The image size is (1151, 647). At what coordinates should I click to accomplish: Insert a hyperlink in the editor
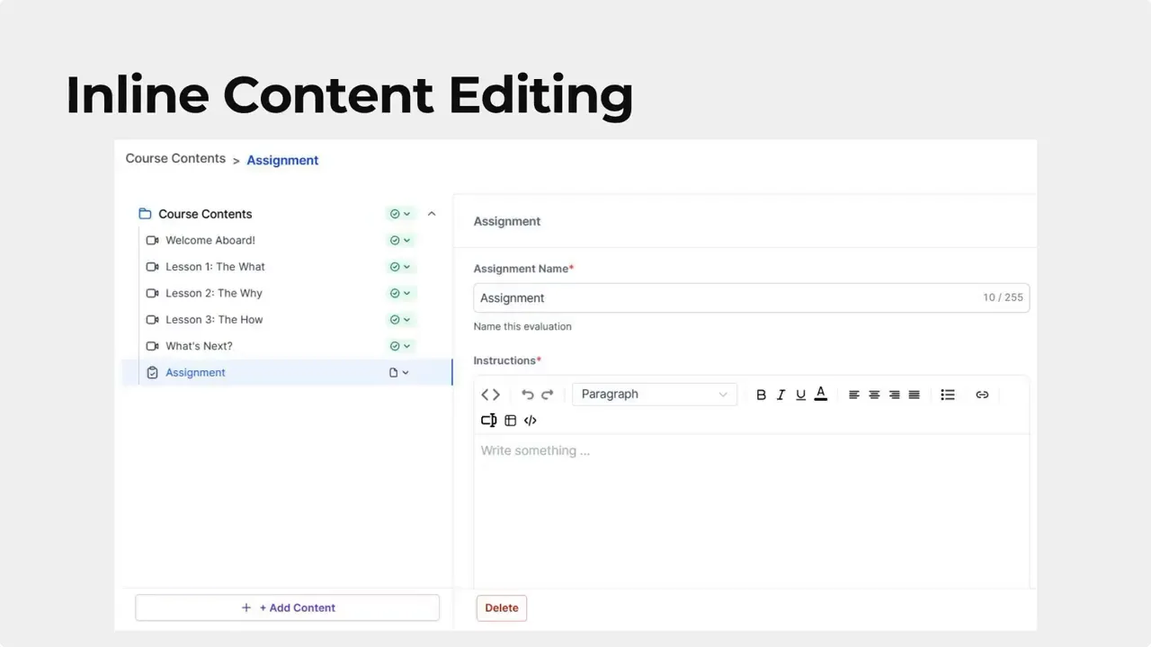coord(982,394)
